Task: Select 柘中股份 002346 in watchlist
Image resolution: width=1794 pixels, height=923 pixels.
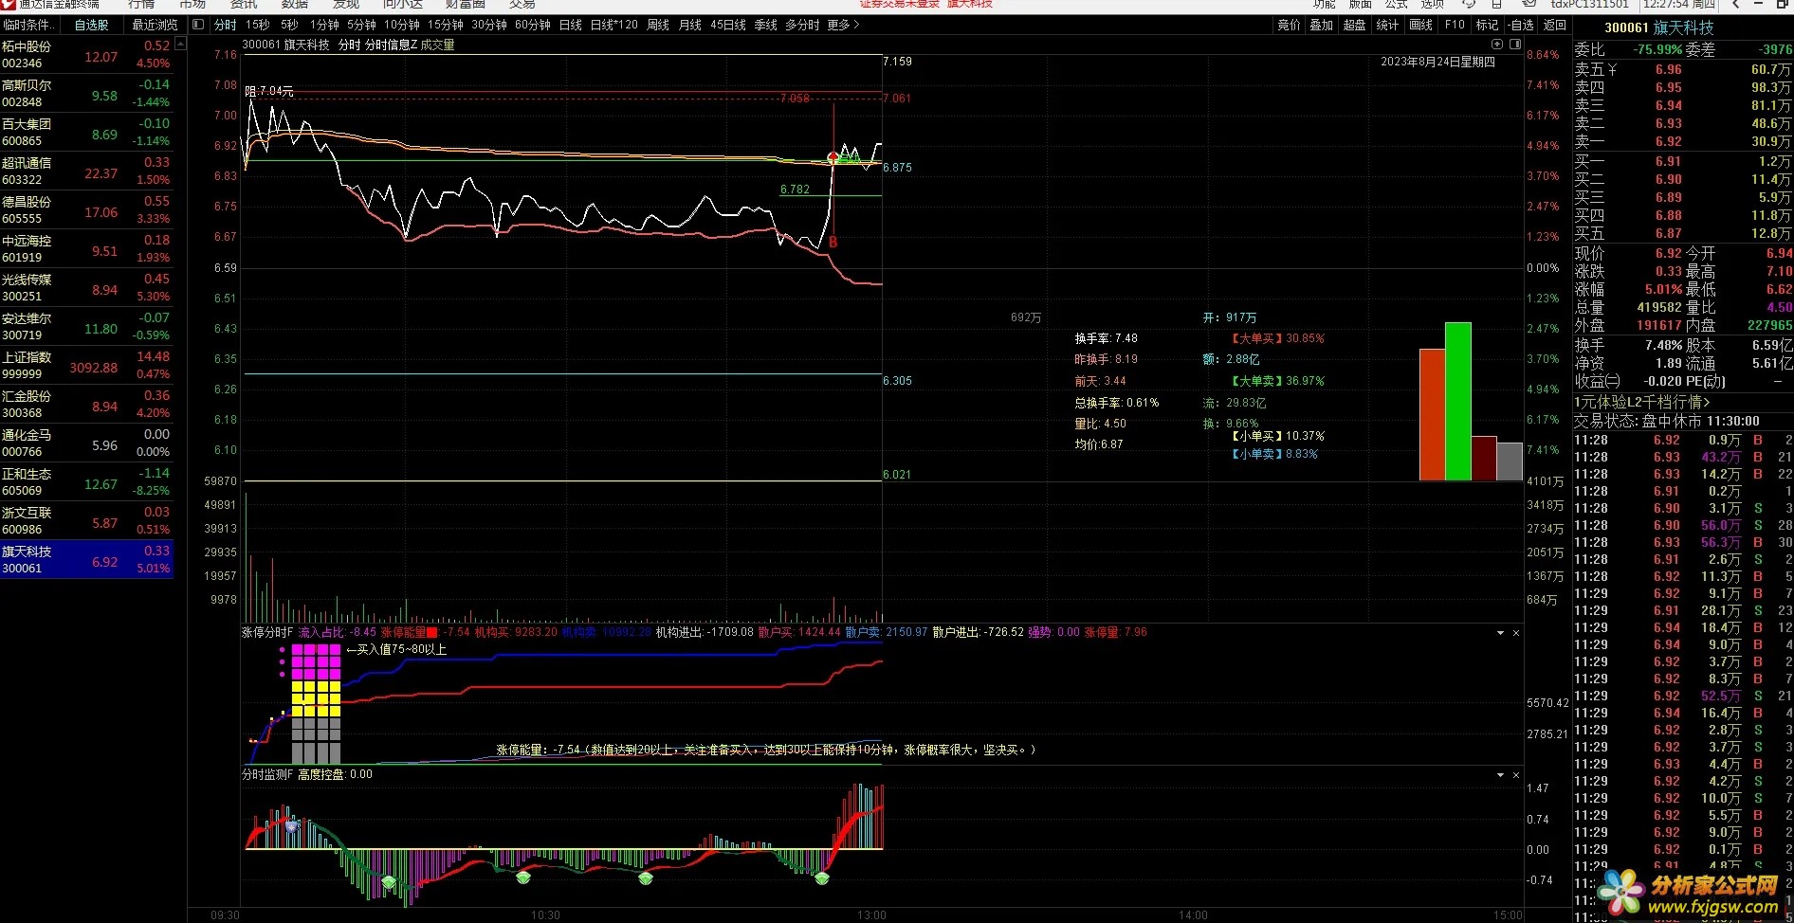Action: (x=87, y=55)
